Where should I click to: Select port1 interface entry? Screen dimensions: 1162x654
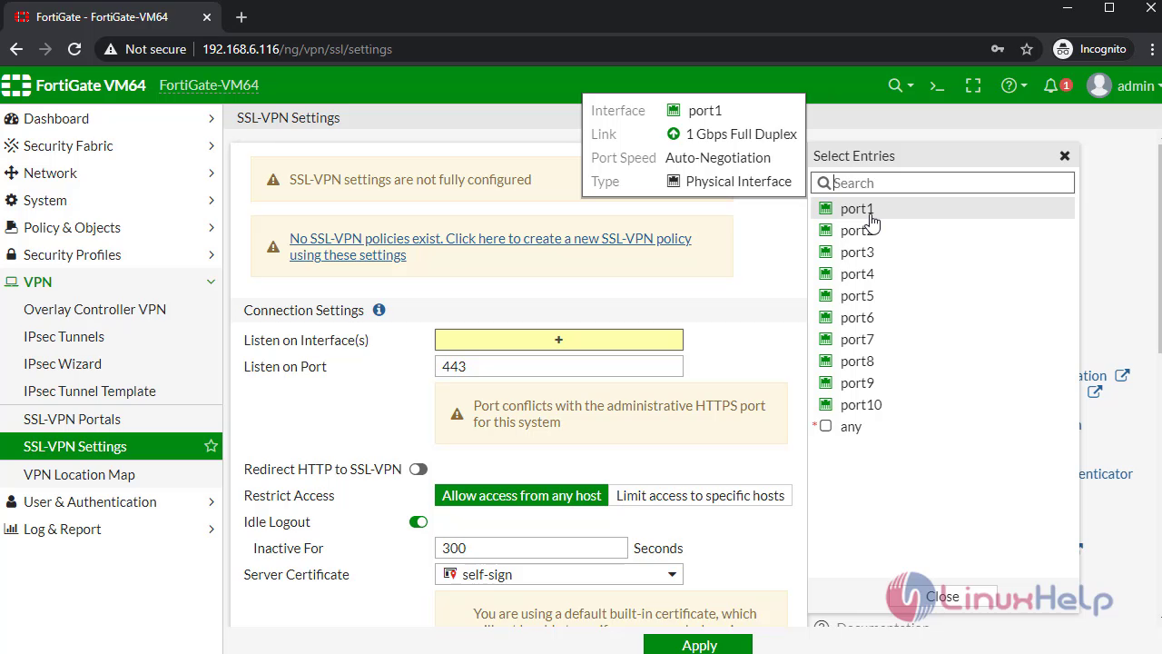[x=942, y=209]
